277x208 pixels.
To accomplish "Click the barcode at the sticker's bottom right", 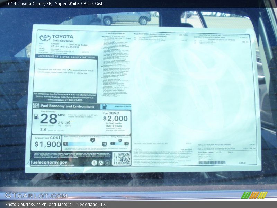I will (212, 162).
